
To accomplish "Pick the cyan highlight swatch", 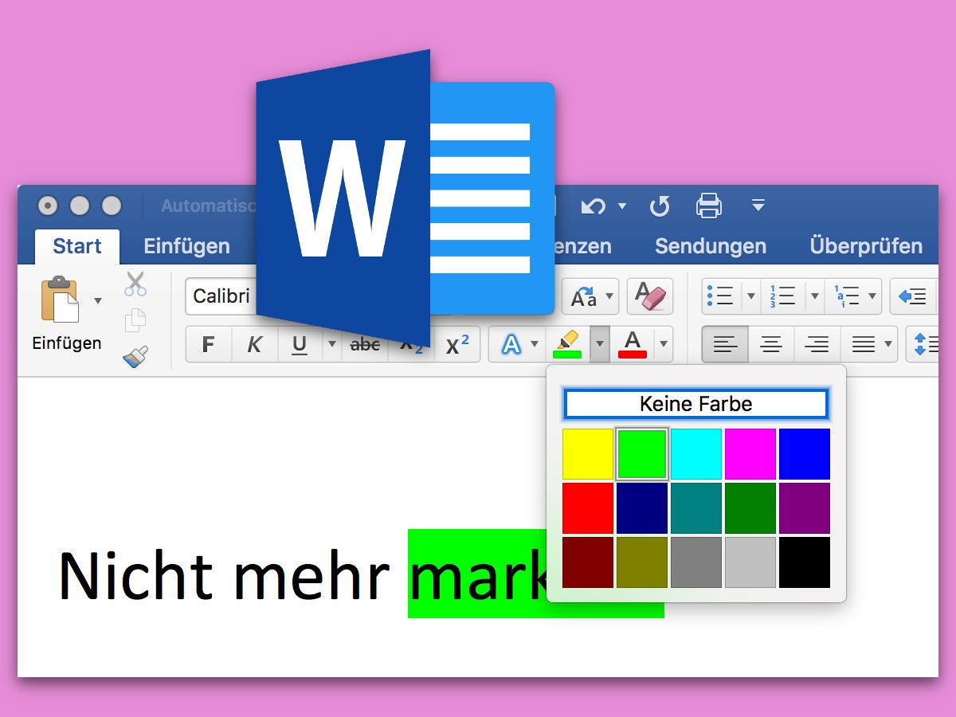I will point(696,454).
